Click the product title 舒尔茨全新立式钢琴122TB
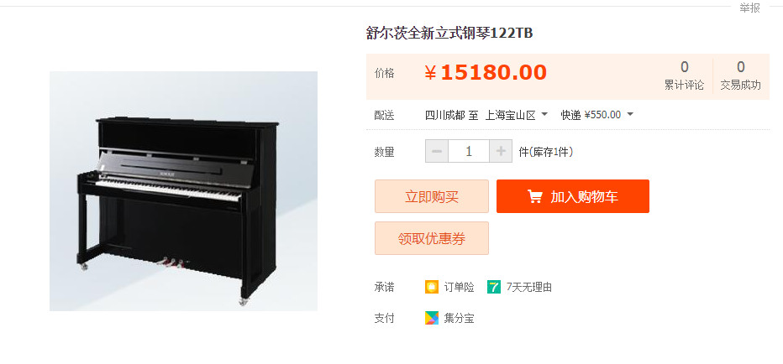This screenshot has width=783, height=364. pos(449,34)
